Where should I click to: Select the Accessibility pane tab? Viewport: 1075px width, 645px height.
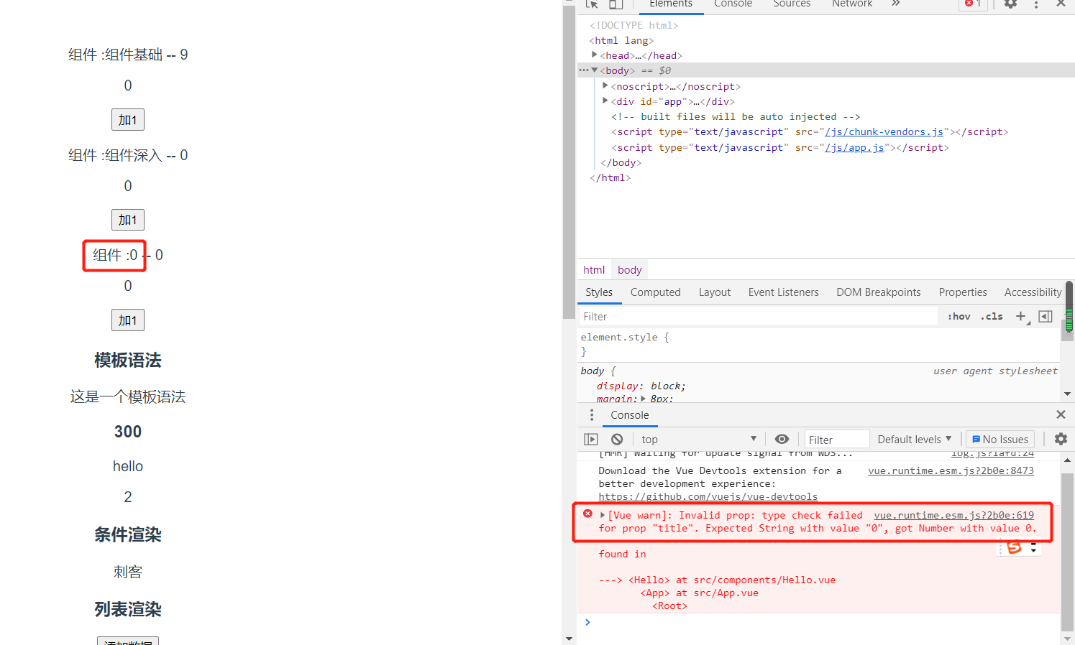(1033, 292)
